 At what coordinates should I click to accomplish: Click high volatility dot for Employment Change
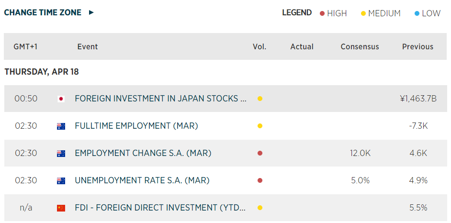tap(259, 154)
